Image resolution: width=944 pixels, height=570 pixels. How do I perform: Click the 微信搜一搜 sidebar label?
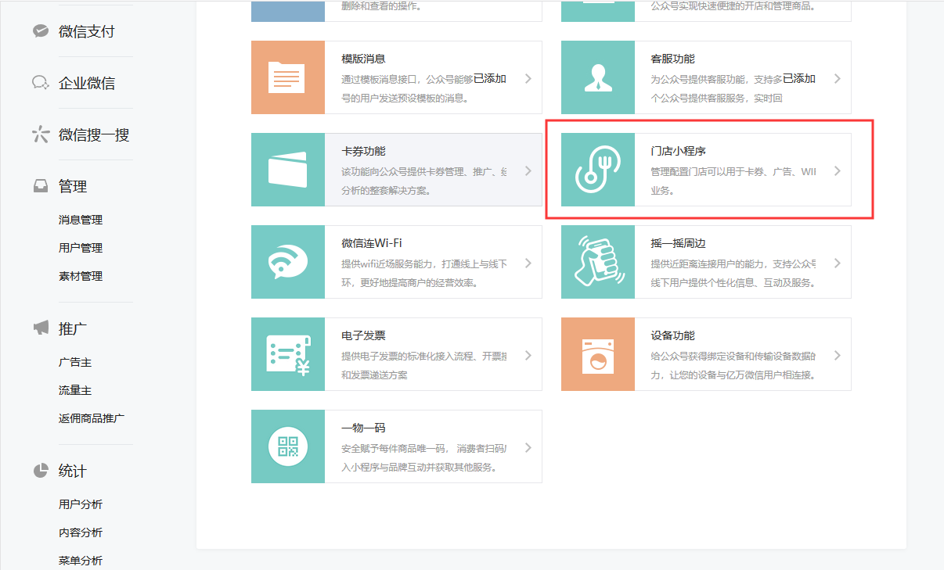94,134
